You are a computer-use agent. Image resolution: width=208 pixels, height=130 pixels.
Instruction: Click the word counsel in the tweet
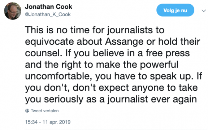(44, 53)
